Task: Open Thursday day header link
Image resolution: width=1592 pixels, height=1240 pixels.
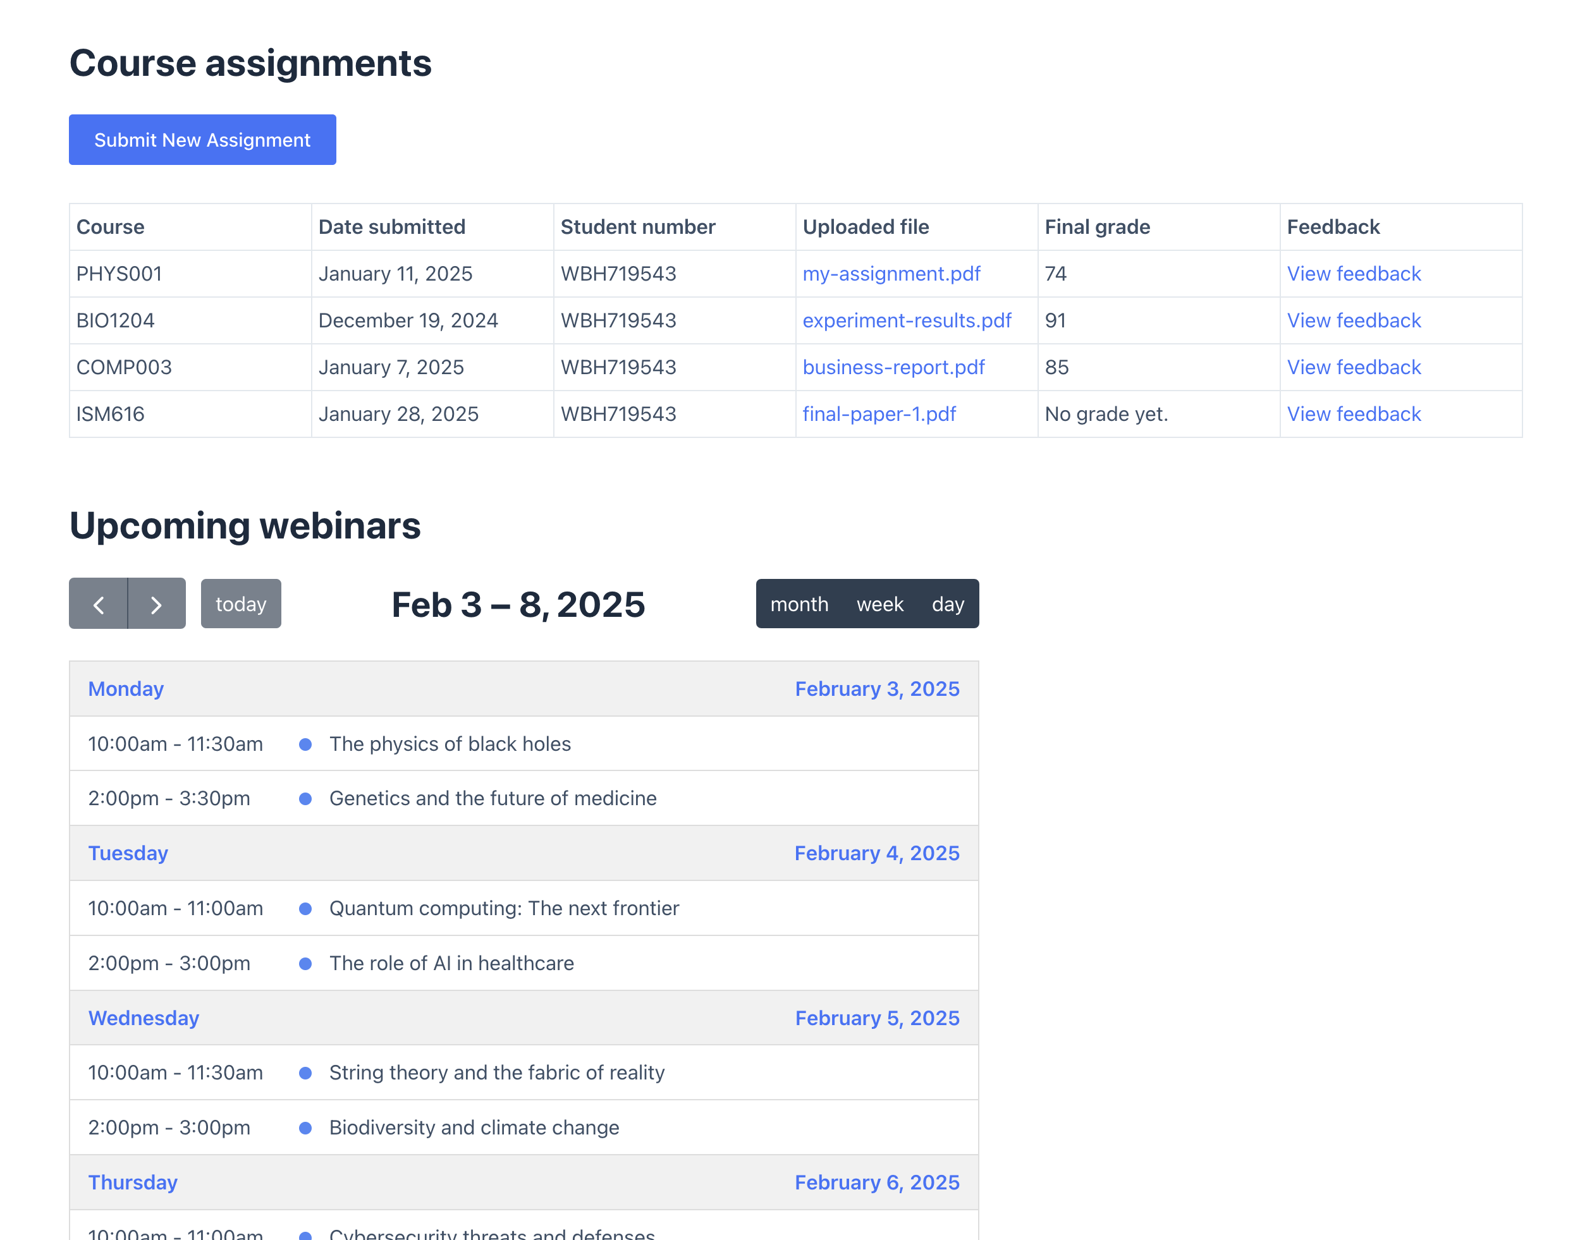Action: click(x=133, y=1182)
